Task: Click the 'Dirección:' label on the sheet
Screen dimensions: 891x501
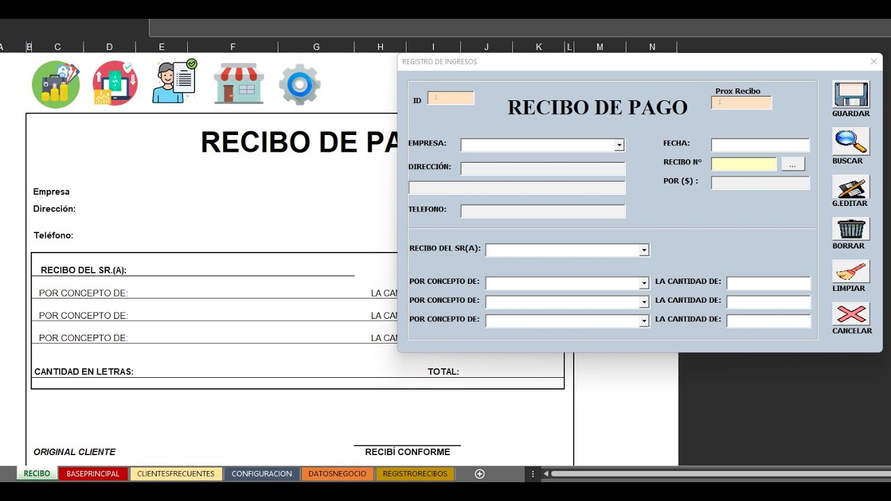Action: coord(54,209)
